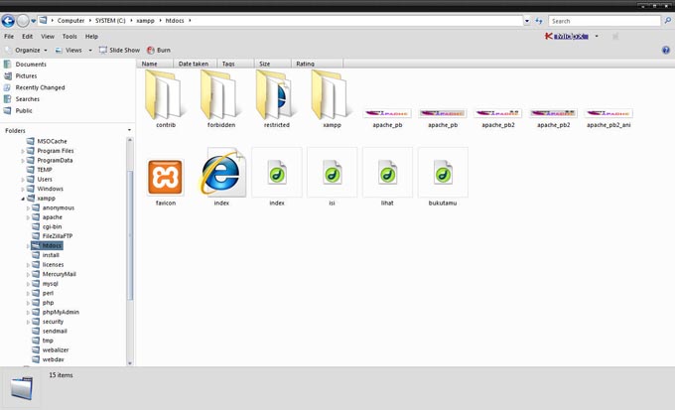Select TEMP in folder tree
Image resolution: width=675 pixels, height=410 pixels.
click(x=40, y=170)
